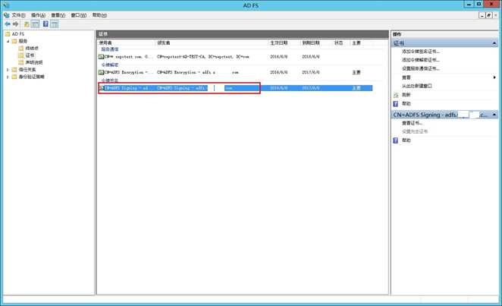
Task: Click the AD FS root folder icon
Action: pos(8,34)
